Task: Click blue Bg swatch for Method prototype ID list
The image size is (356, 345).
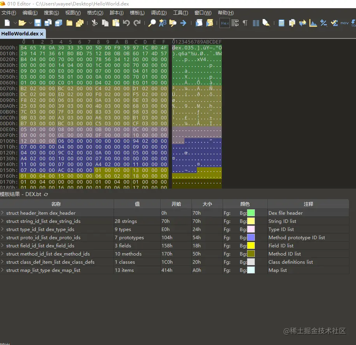Action: click(251, 237)
